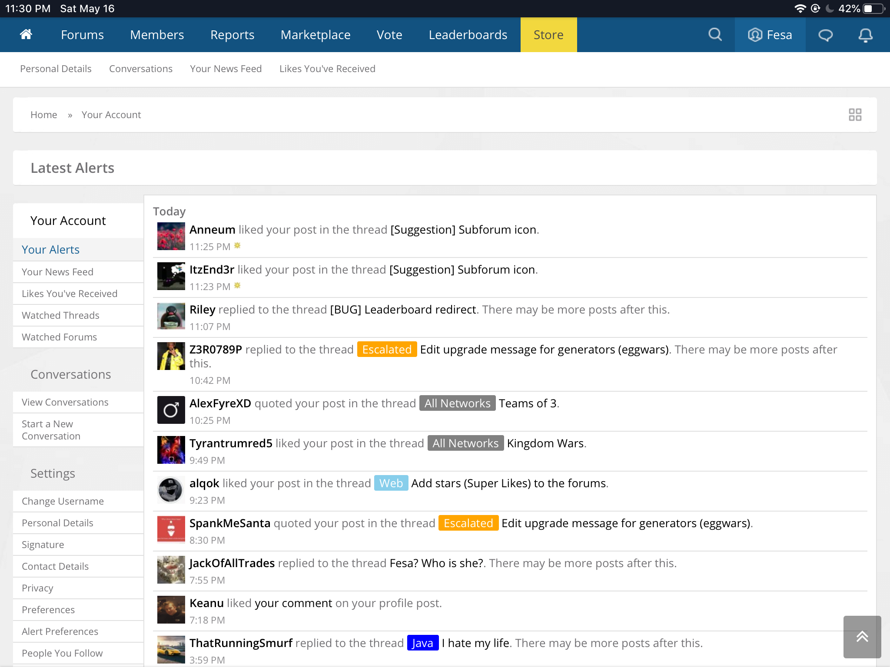Click 'your comment' link in Keanu alert
The image size is (890, 667).
[x=293, y=603]
